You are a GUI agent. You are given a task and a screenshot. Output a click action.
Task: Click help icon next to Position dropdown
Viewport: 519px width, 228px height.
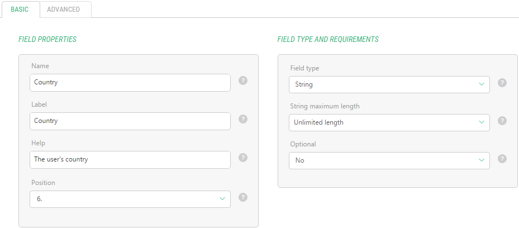click(x=243, y=197)
